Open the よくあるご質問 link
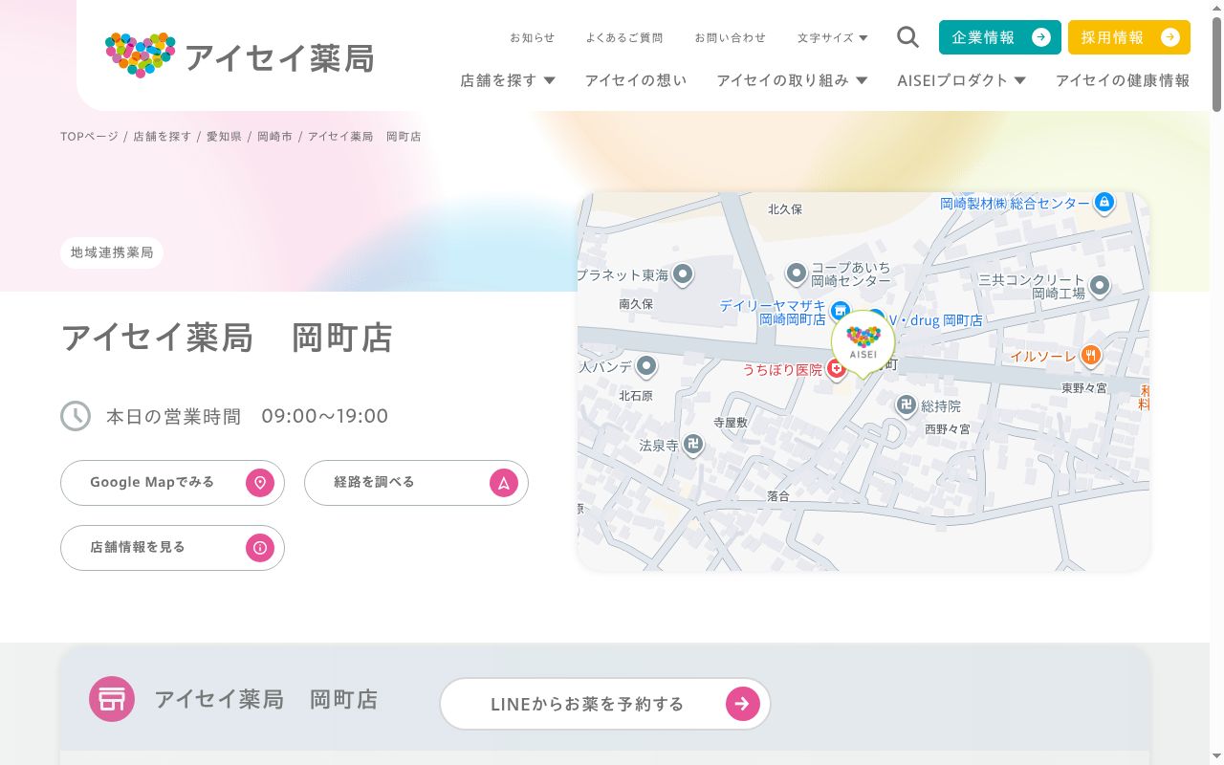Image resolution: width=1224 pixels, height=765 pixels. tap(624, 38)
